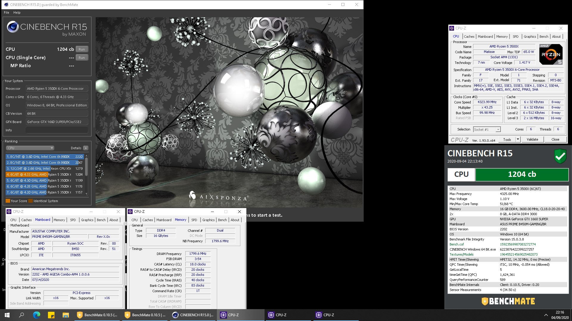Click CPU-Z Memory window title icon
Image resolution: width=572 pixels, height=321 pixels.
coord(130,212)
